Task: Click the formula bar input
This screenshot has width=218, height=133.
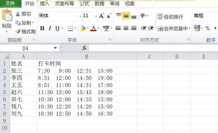Action: (153, 48)
